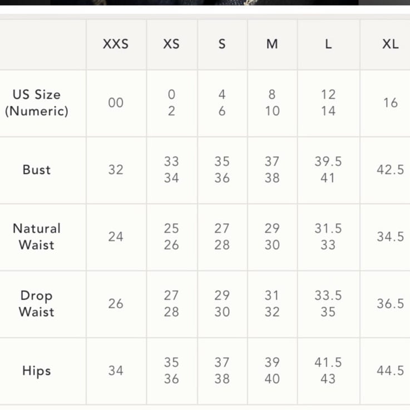This screenshot has width=410, height=410.
Task: Select the Bust row label
Action: (37, 170)
